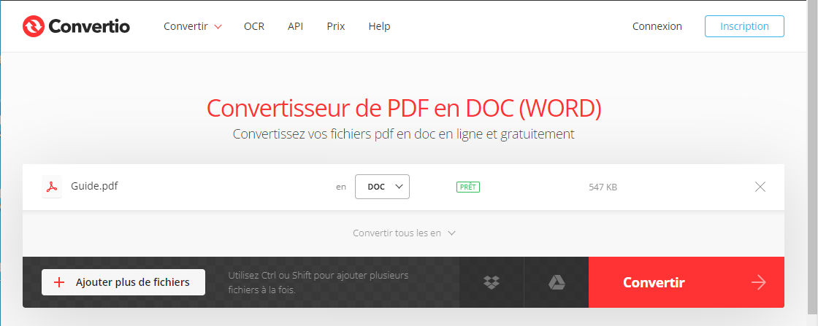Open the OCR page
Screen dimensions: 818x326
(254, 26)
